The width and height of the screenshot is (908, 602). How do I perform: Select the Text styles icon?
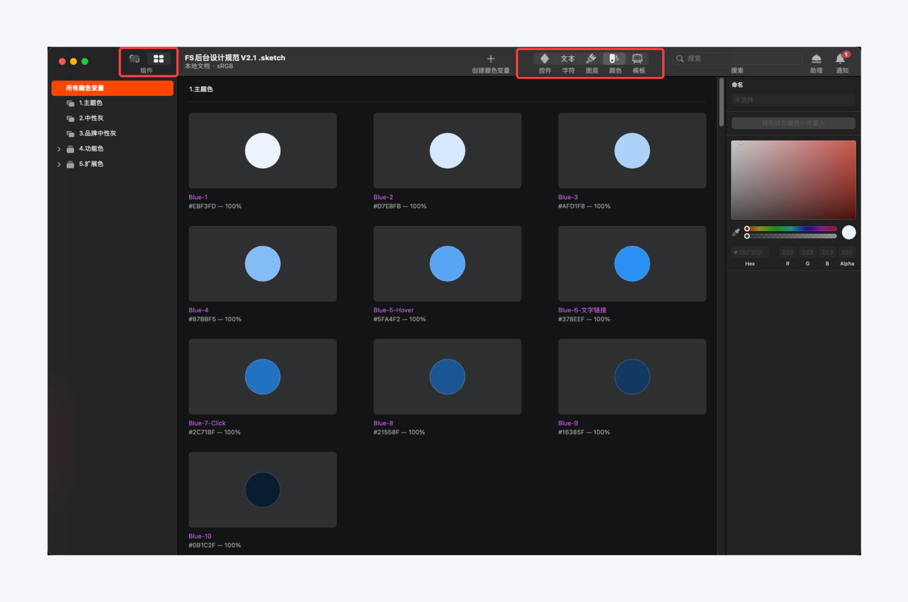click(568, 59)
